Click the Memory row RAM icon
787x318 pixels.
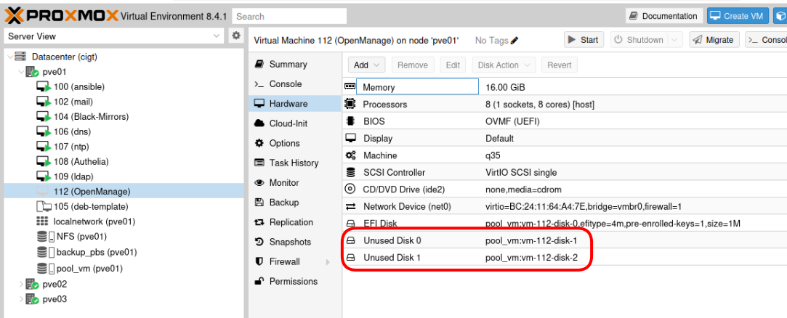click(x=350, y=87)
